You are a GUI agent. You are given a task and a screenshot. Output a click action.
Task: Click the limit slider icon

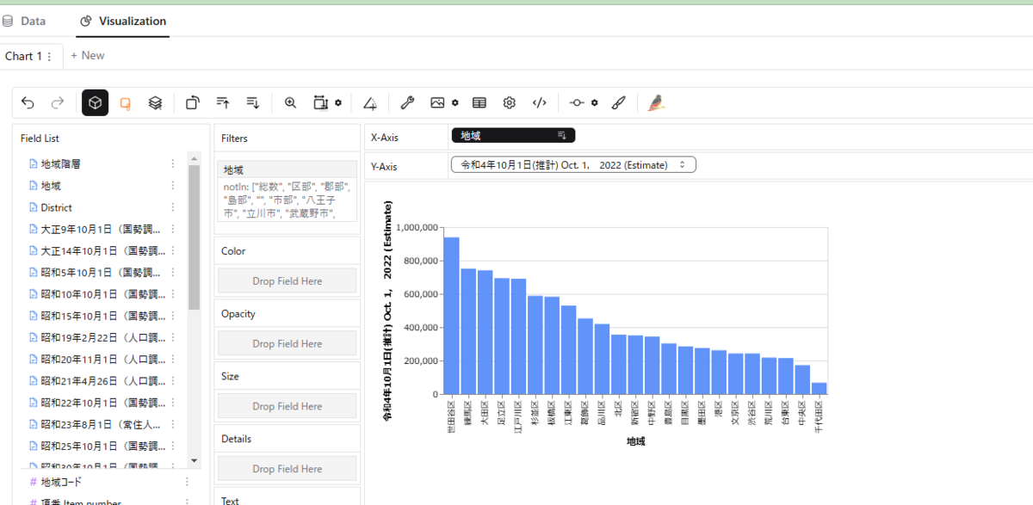point(577,103)
